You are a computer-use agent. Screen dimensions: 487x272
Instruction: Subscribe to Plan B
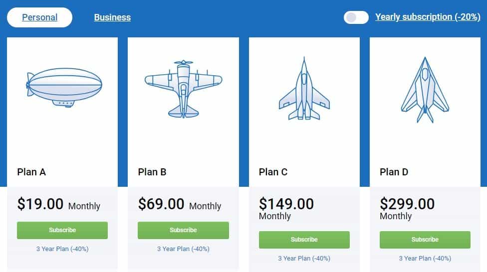click(183, 230)
